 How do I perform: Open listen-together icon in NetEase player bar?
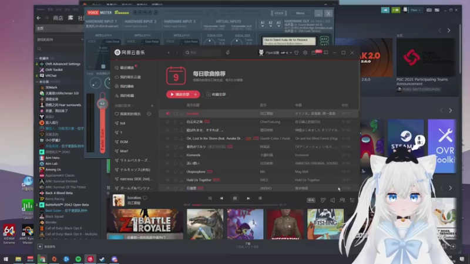tap(342, 200)
